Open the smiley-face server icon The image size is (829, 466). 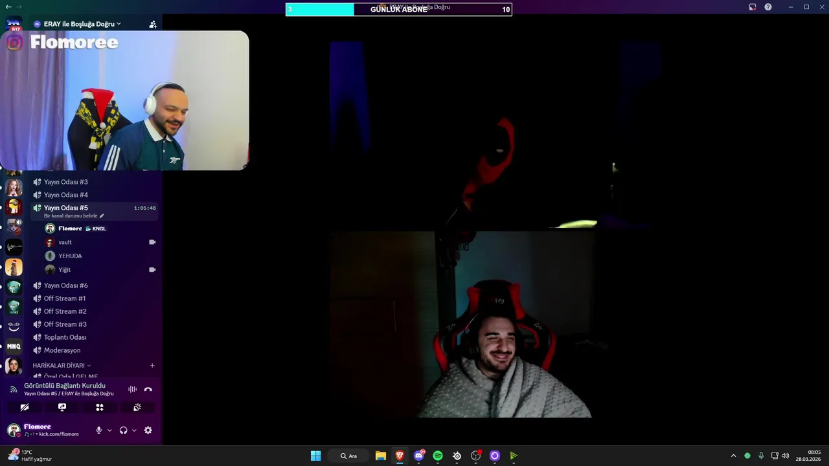click(x=14, y=326)
